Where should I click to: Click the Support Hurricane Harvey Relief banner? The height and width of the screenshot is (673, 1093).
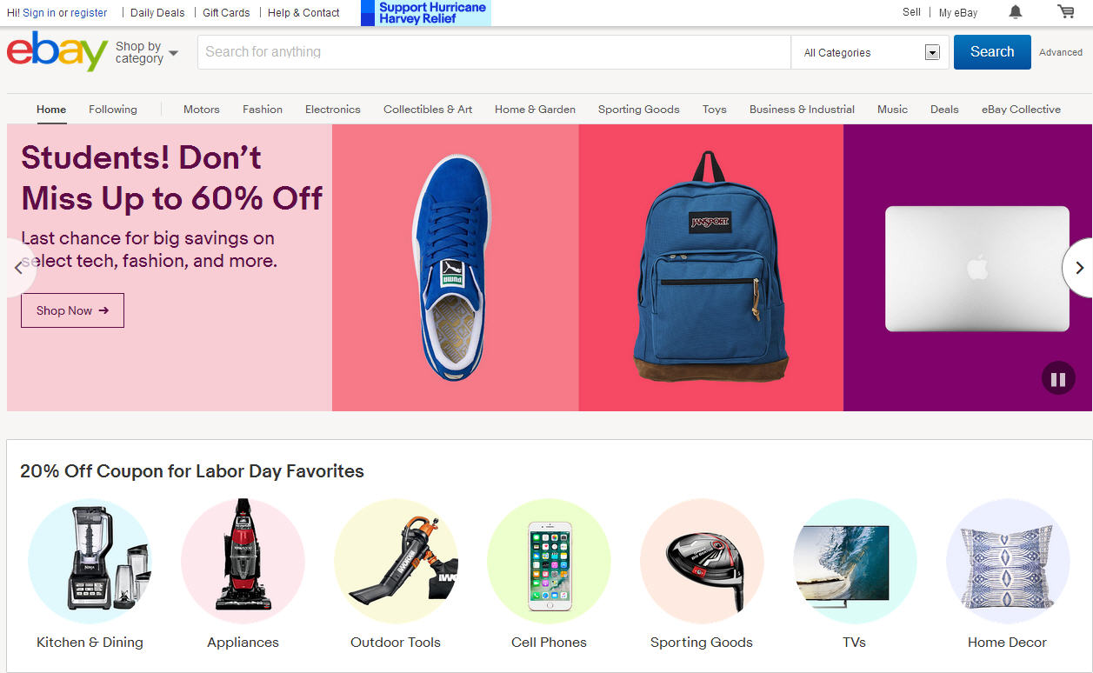coord(424,12)
